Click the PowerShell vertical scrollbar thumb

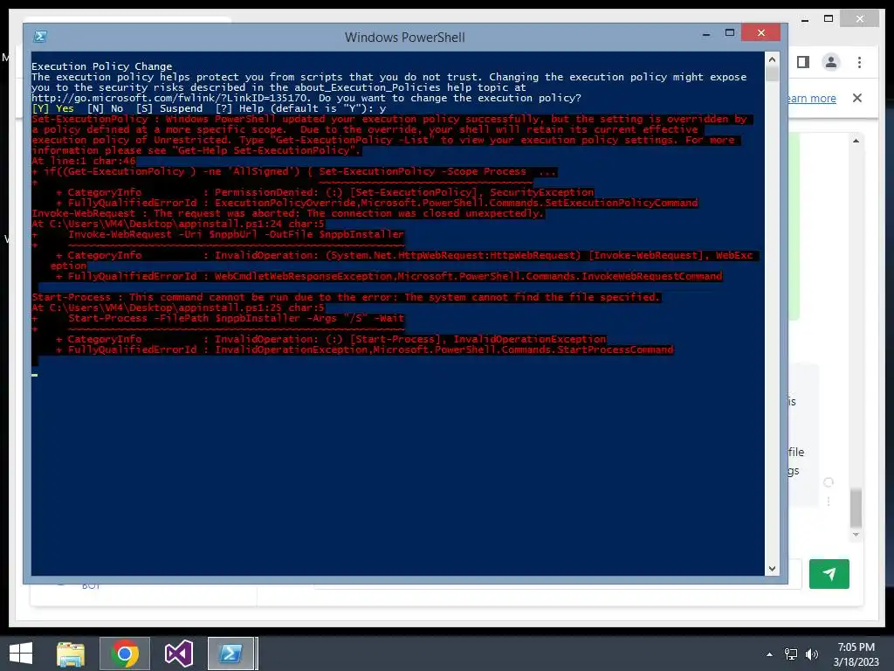pos(772,74)
